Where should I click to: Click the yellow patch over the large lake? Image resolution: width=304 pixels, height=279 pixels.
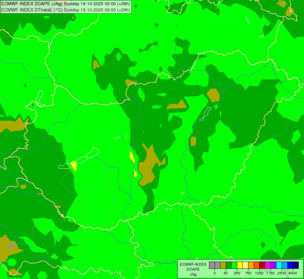[74, 166]
